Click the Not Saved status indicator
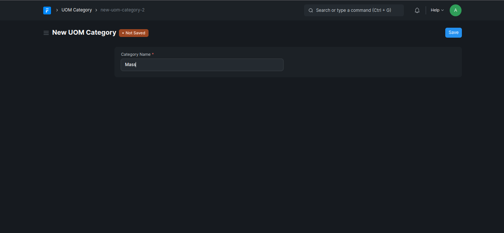Image resolution: width=504 pixels, height=233 pixels. (134, 33)
